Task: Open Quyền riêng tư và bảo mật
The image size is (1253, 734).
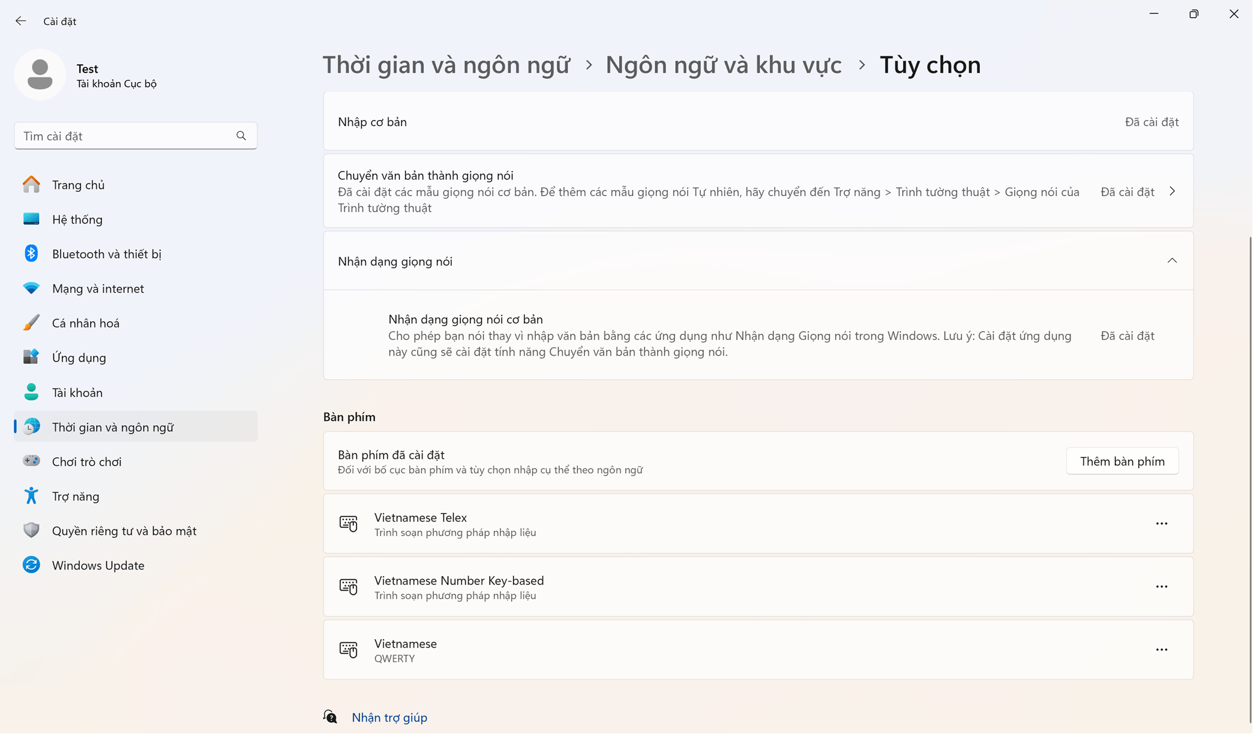Action: (124, 531)
